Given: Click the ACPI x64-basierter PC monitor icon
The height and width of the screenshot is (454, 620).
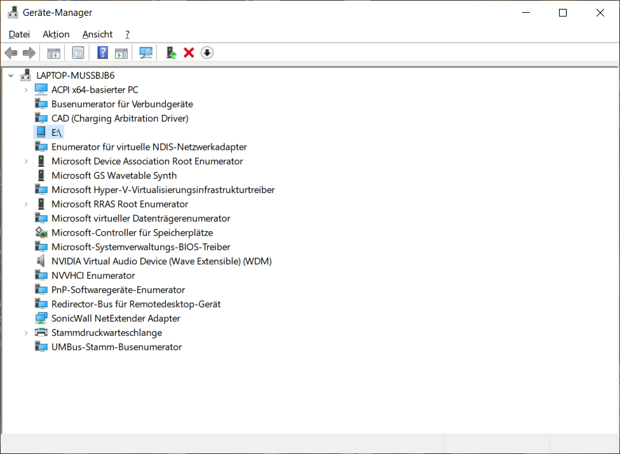Looking at the screenshot, I should (41, 90).
